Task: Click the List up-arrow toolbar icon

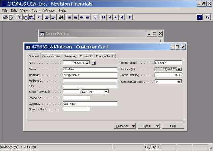Action: 130,17
